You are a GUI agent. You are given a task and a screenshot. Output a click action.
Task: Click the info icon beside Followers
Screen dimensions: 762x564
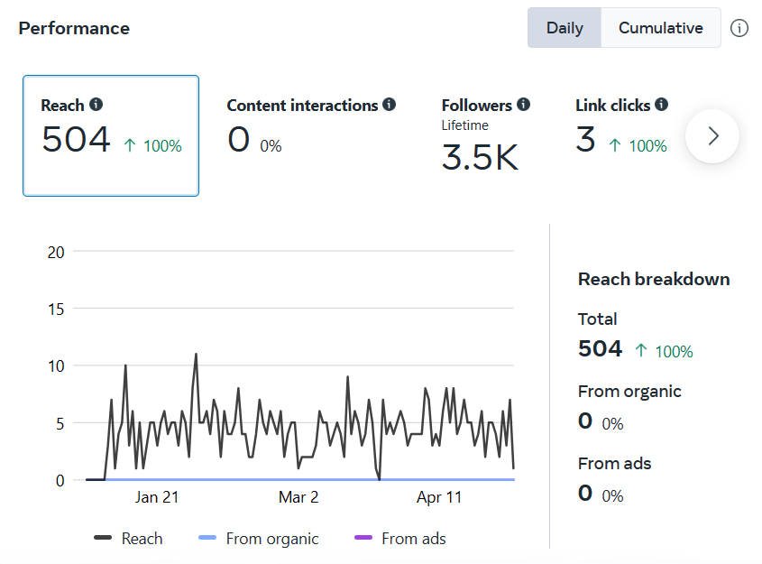(x=523, y=105)
